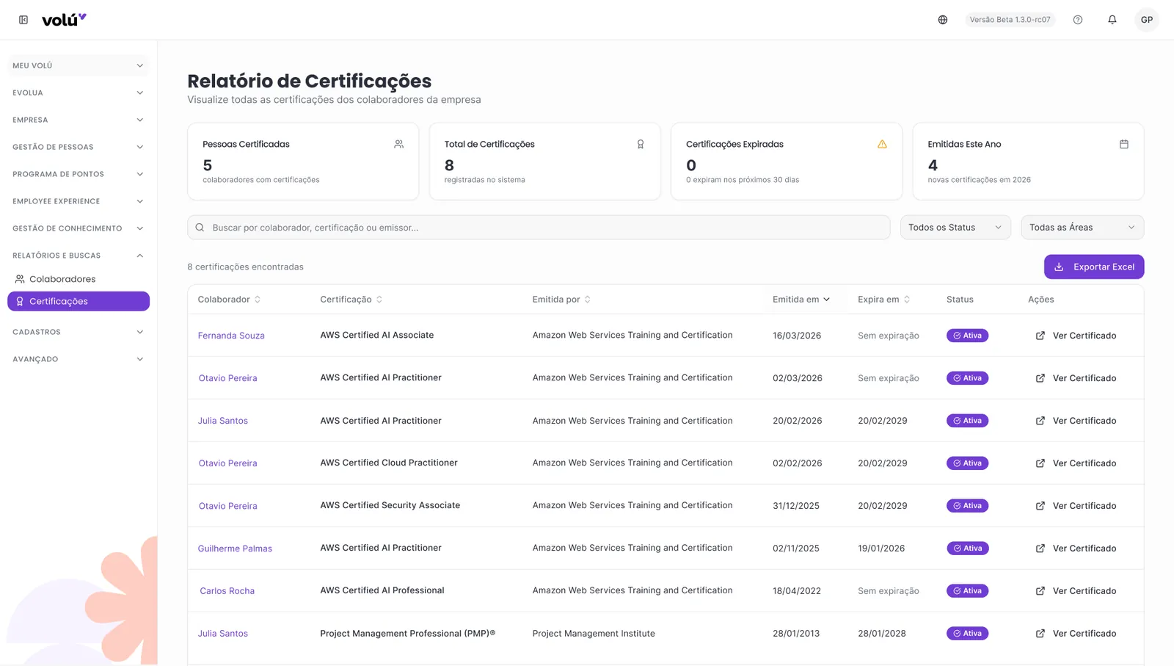The height and width of the screenshot is (666, 1174).
Task: Open the GP user avatar menu
Action: [x=1147, y=20]
